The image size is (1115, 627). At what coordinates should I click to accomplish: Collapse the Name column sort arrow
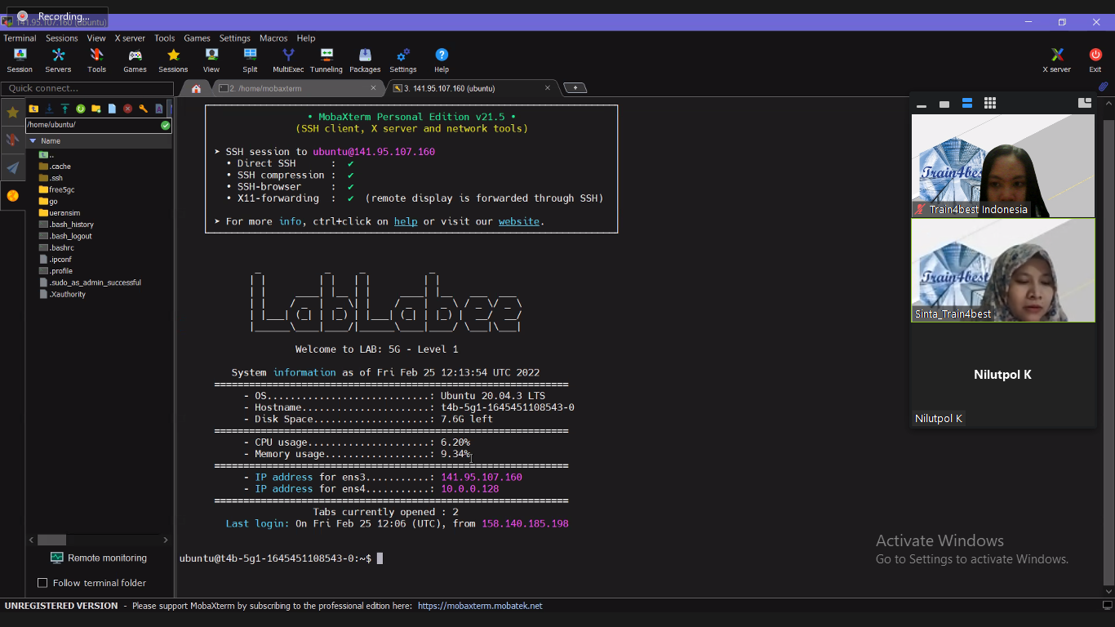pyautogui.click(x=32, y=141)
